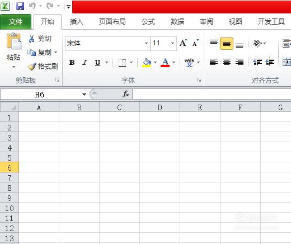Expand phonetic guide dropdown arrow
291x244 pixels.
point(199,63)
